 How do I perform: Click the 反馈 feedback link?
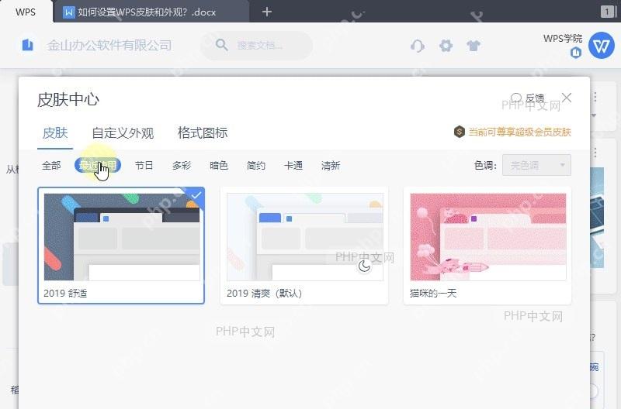tap(527, 98)
